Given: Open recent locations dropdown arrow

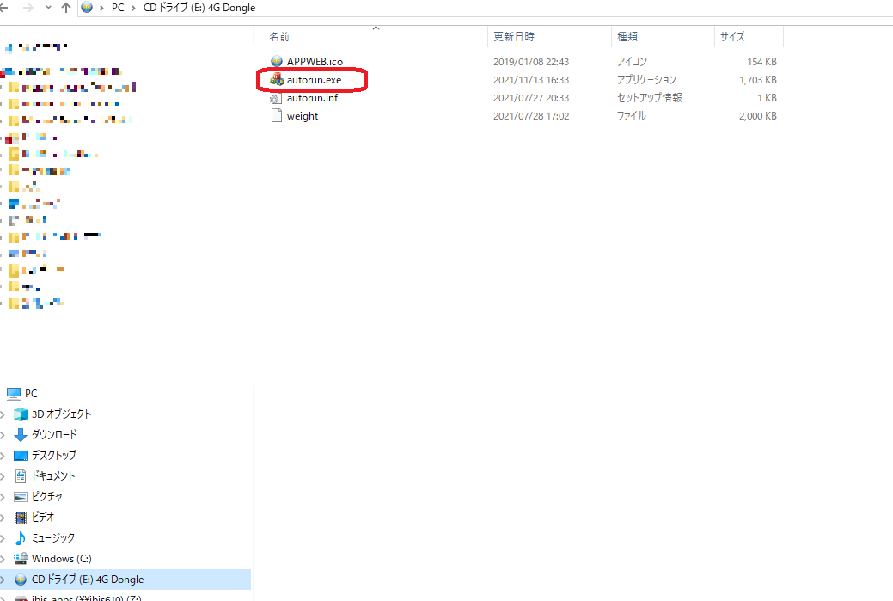Looking at the screenshot, I should (48, 8).
